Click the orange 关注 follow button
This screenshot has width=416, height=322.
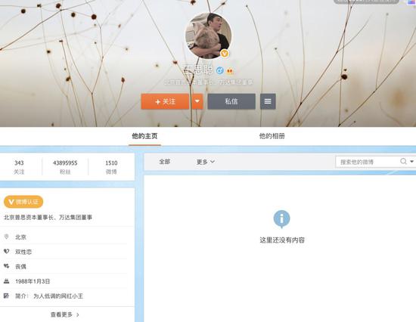click(165, 101)
